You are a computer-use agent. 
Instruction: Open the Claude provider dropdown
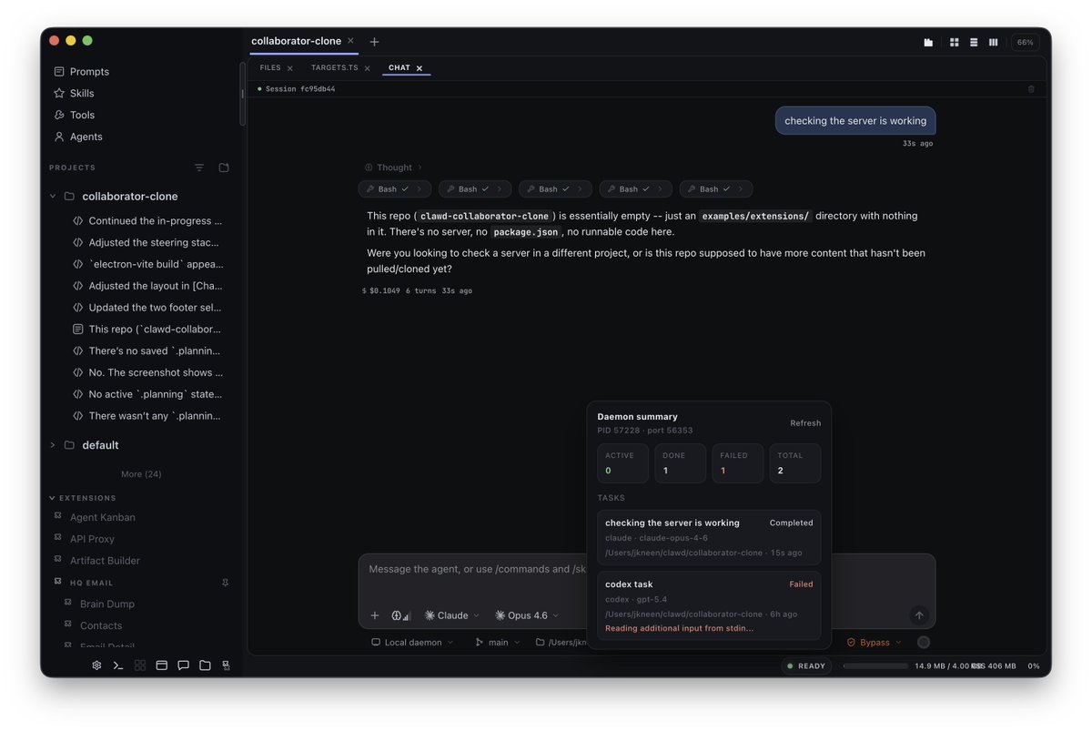[452, 615]
